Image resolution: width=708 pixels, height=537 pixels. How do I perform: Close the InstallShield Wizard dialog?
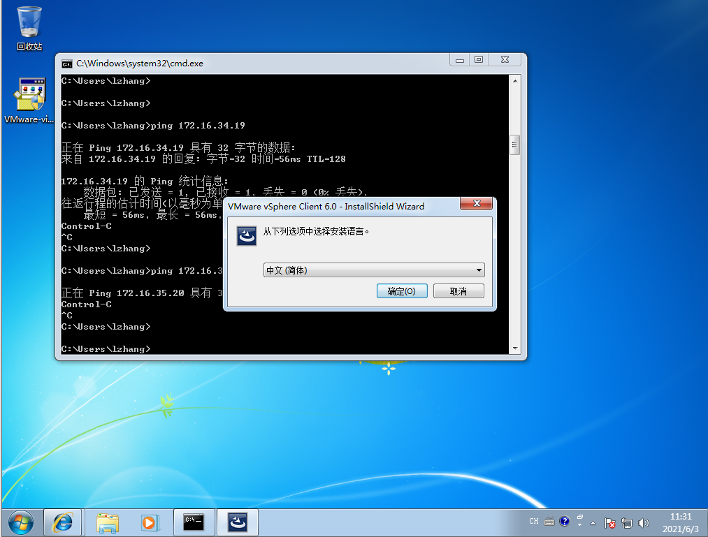(x=477, y=203)
